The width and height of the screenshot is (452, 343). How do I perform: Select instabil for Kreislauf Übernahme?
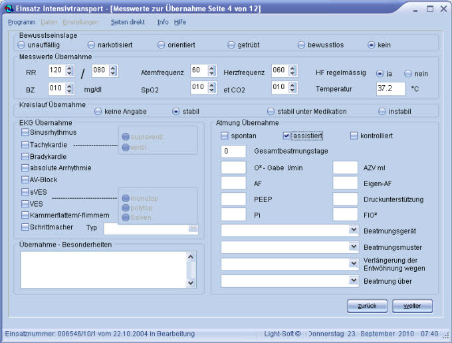click(x=382, y=111)
